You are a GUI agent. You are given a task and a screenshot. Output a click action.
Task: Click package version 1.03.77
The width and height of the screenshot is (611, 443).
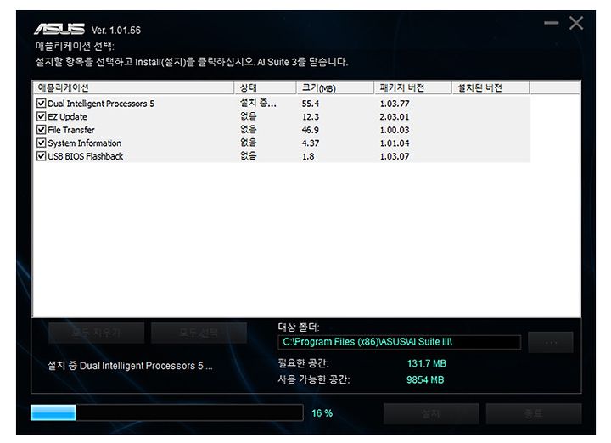click(395, 104)
